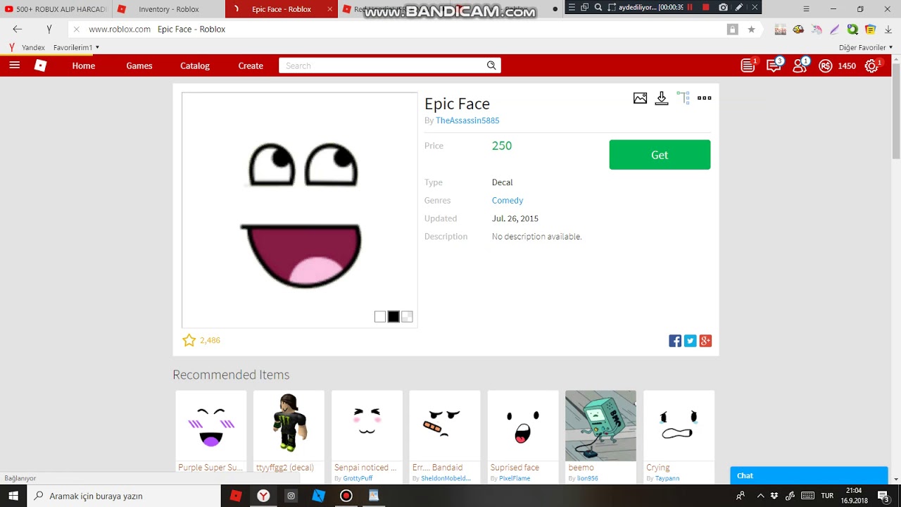This screenshot has width=901, height=507.
Task: Open the Windows notification center icon
Action: pos(883,496)
